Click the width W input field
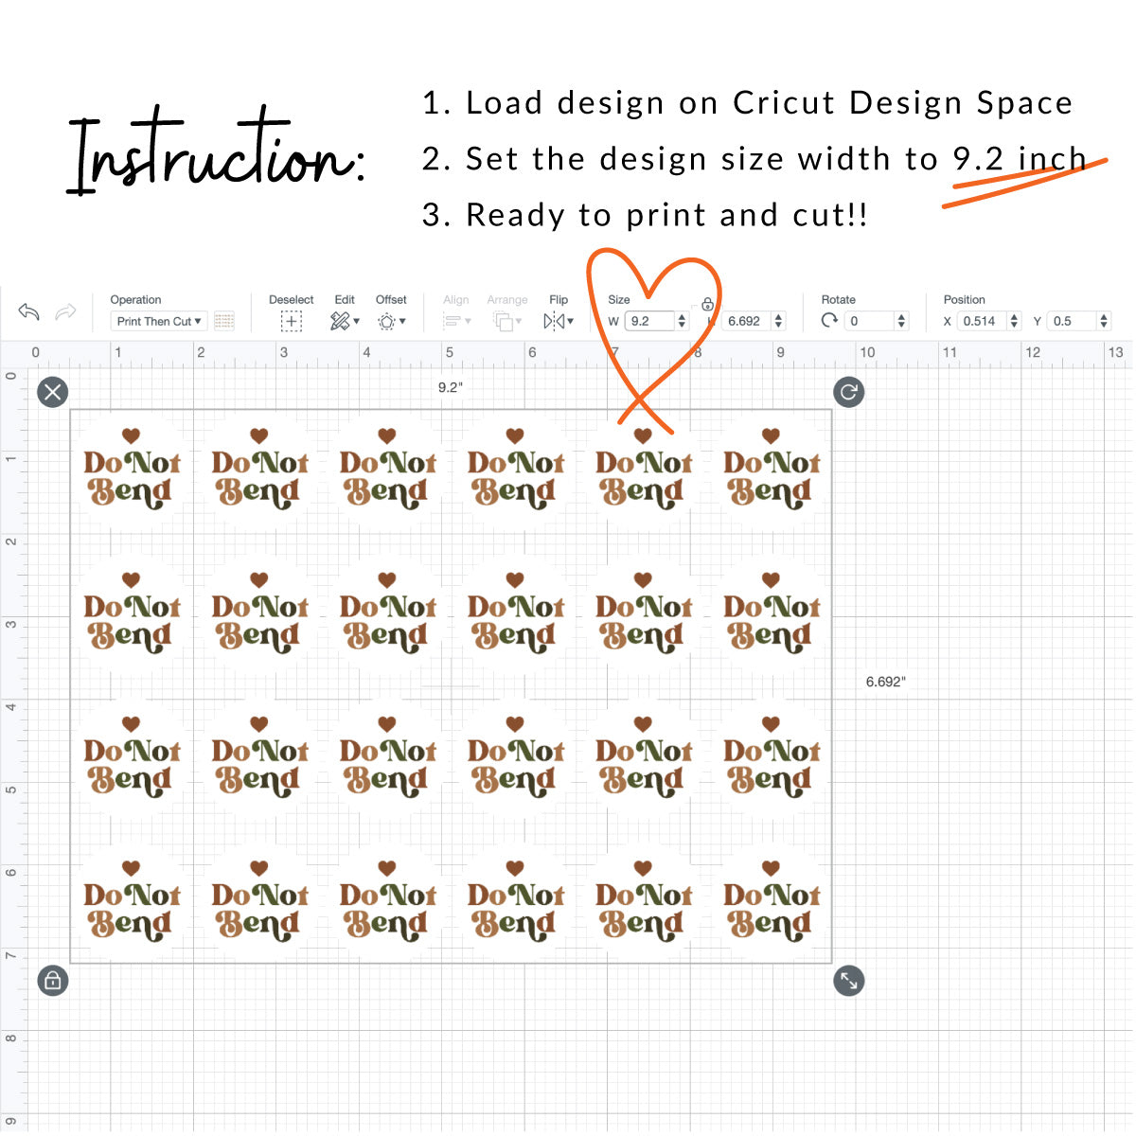Image resolution: width=1136 pixels, height=1136 pixels. click(649, 322)
